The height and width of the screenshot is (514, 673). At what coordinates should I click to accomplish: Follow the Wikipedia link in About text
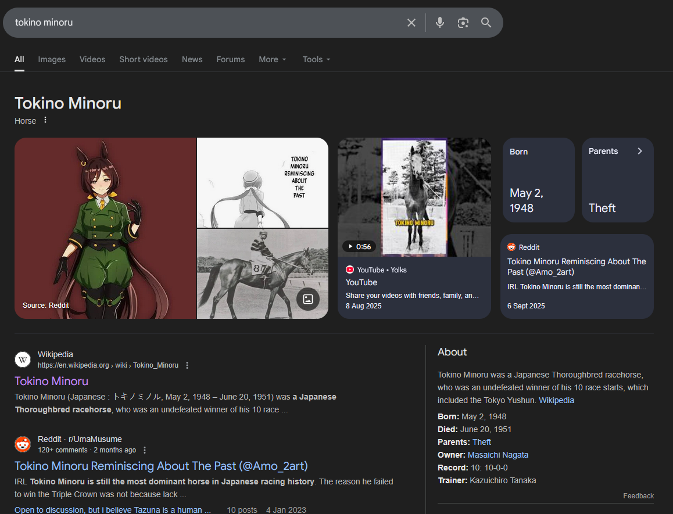pyautogui.click(x=556, y=400)
